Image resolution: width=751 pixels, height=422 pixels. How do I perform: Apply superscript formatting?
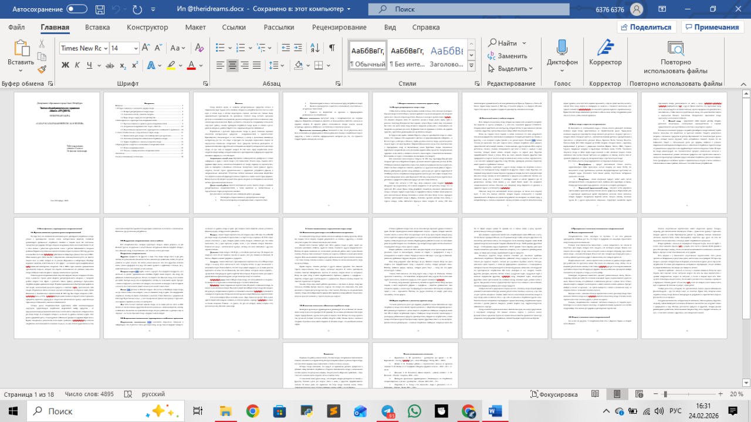(134, 65)
